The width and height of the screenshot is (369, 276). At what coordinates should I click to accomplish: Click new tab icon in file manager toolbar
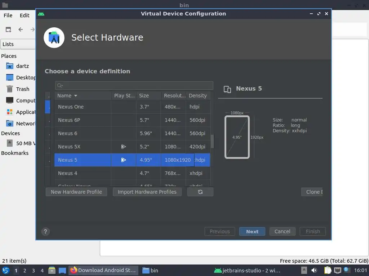(9, 29)
